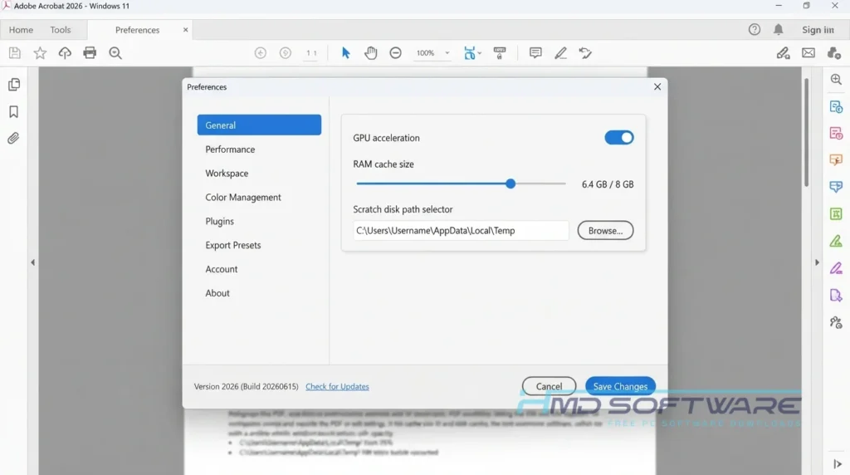Click the scratch disk path field

(x=461, y=231)
